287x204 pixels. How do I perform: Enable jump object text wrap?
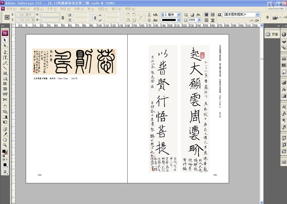(x=212, y=20)
